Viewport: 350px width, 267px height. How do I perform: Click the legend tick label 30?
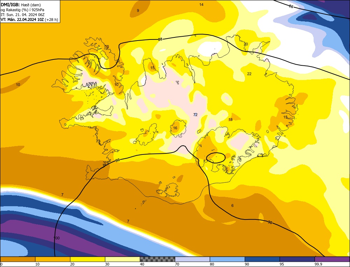(x=107, y=264)
